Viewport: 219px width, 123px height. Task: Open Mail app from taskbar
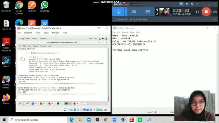(x=89, y=120)
